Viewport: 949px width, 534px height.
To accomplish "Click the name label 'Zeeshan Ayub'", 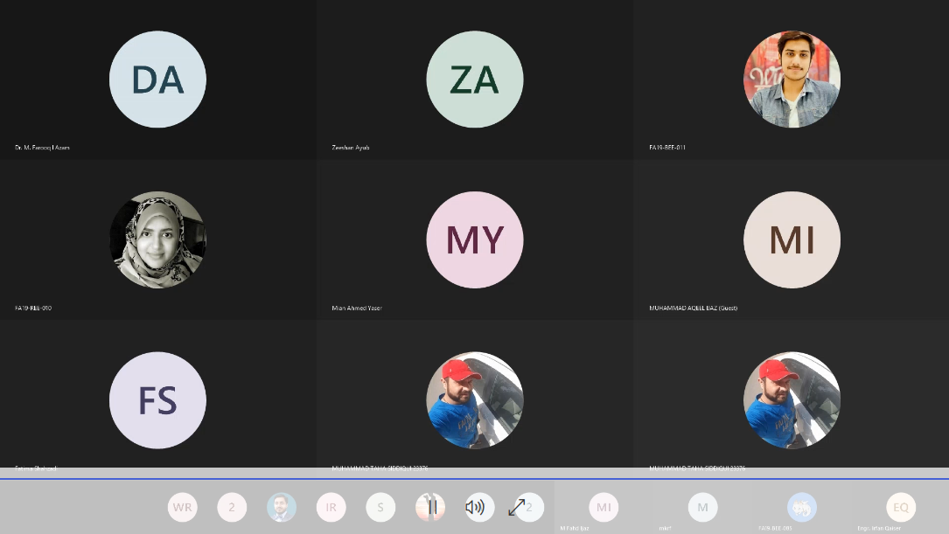I will (x=351, y=148).
